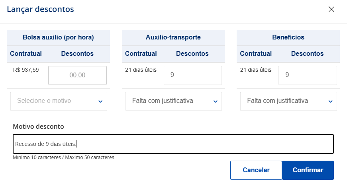Click the Bolsa auxílio 00:00 discount field
The height and width of the screenshot is (185, 347).
(77, 75)
